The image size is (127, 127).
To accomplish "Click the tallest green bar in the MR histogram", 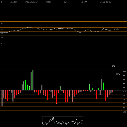I will [33, 80].
